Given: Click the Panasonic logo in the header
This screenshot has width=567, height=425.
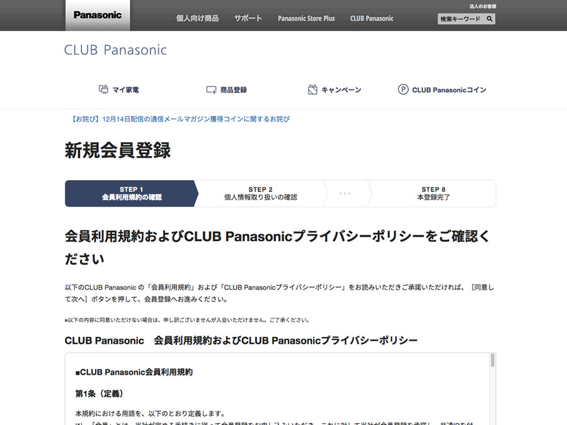Looking at the screenshot, I should 98,15.
